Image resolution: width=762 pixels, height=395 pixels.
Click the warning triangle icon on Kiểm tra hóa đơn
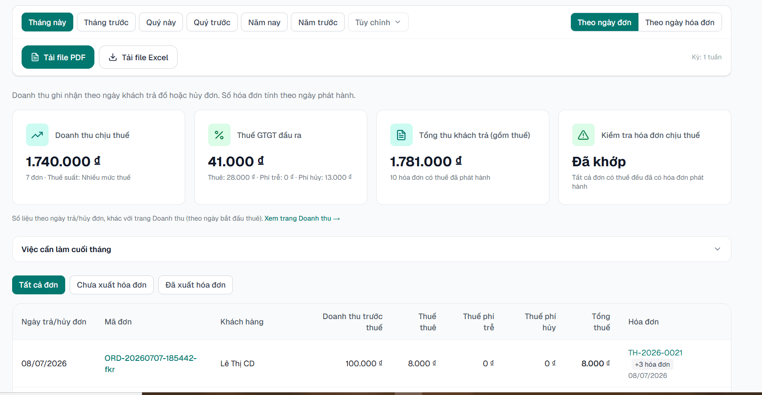tap(584, 135)
